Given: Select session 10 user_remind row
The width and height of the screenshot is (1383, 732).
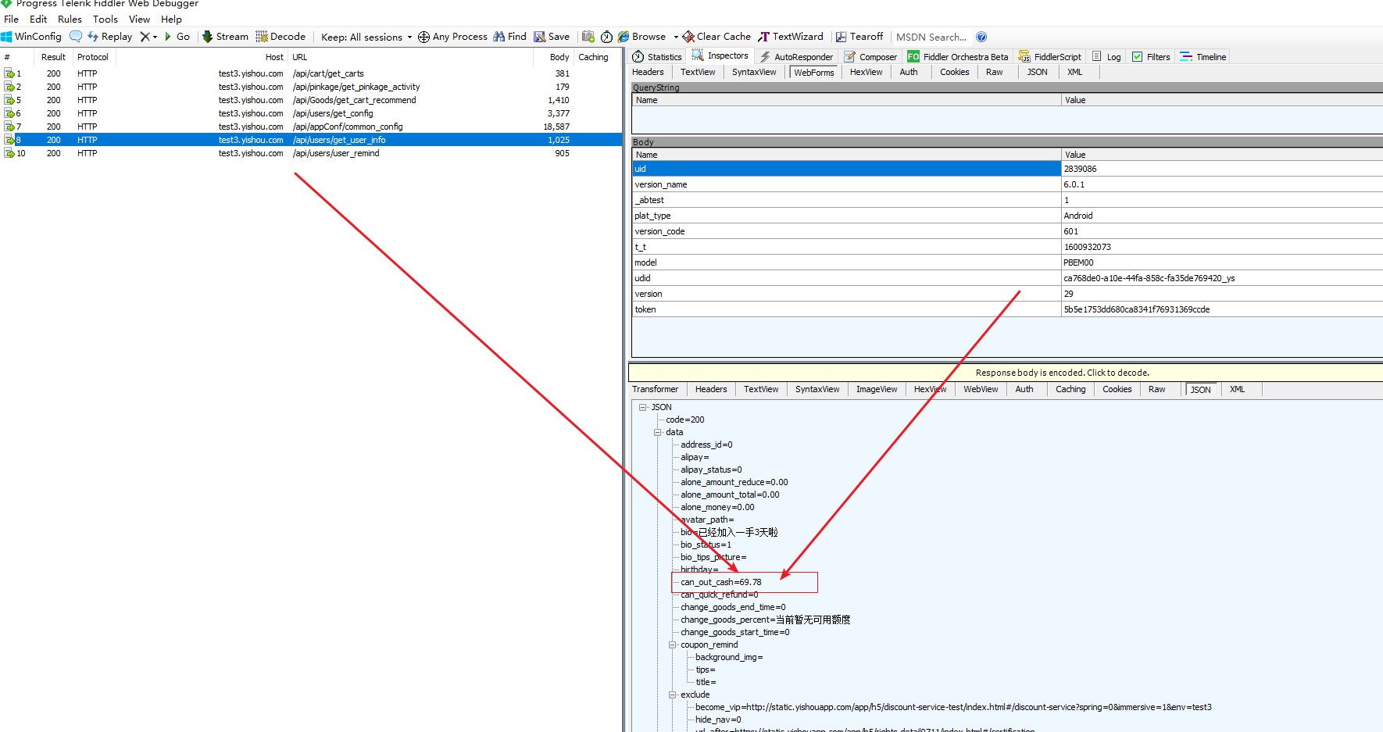Looking at the screenshot, I should pos(311,153).
